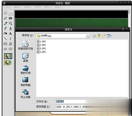Enable opaque selection mode option

(8, 56)
